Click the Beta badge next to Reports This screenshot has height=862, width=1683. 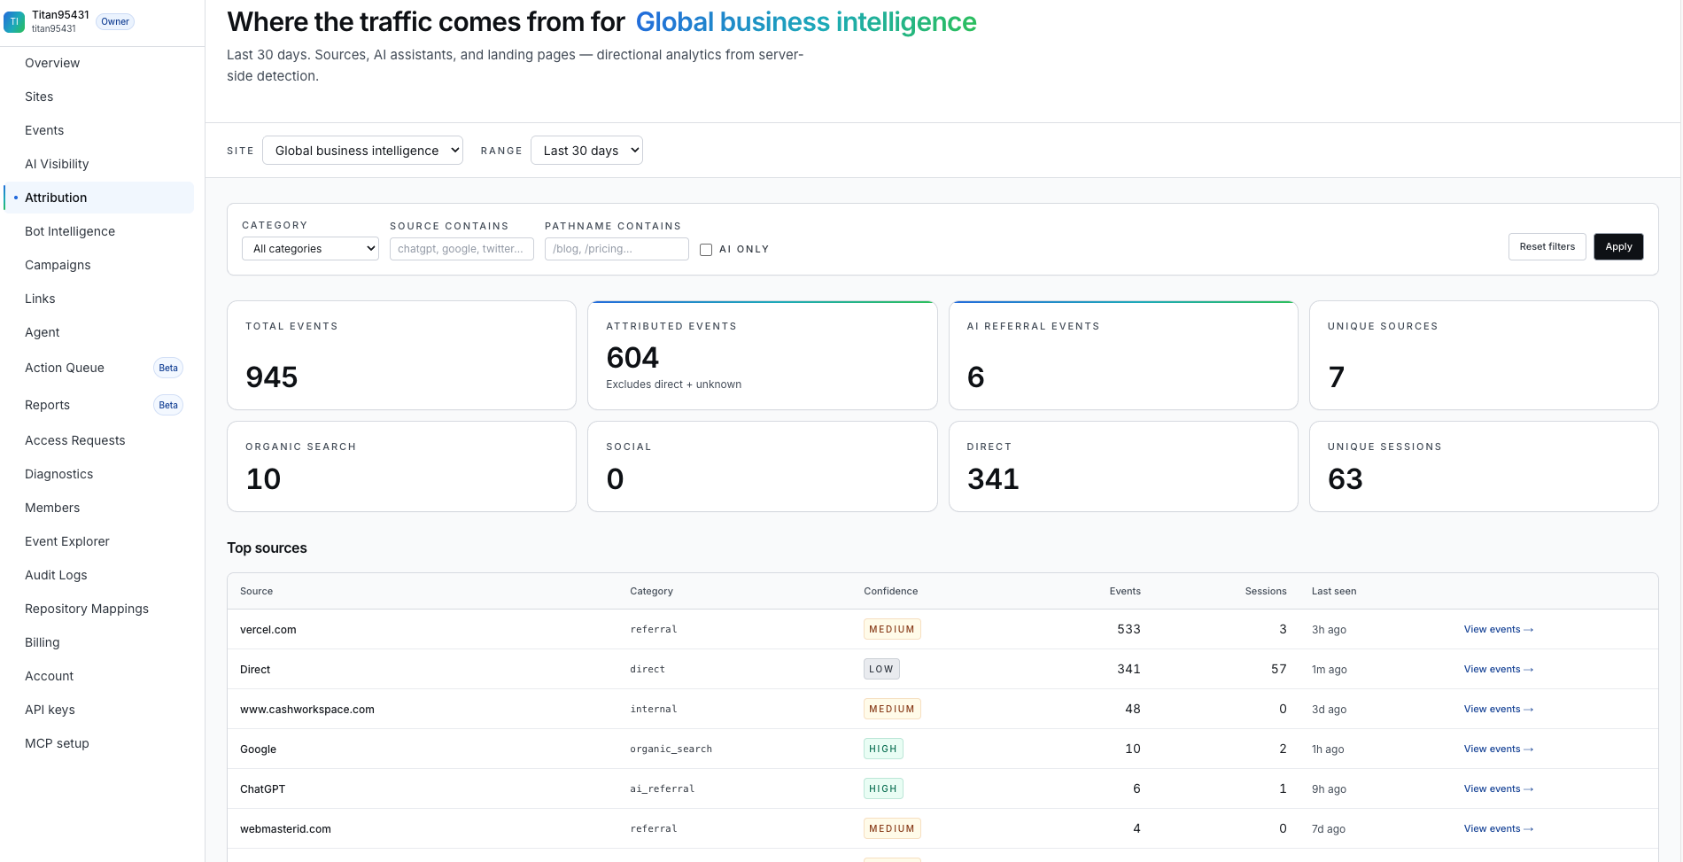[x=168, y=405]
